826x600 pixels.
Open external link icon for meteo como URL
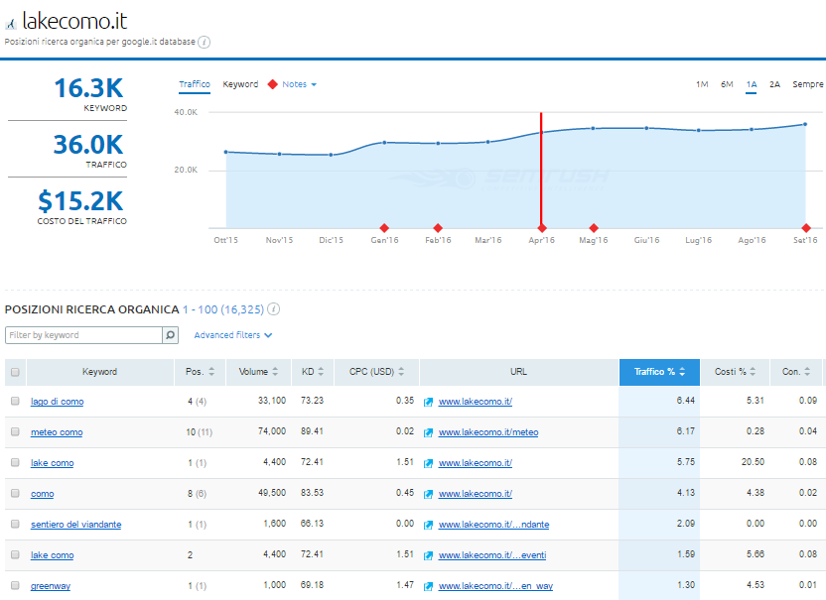tap(429, 432)
